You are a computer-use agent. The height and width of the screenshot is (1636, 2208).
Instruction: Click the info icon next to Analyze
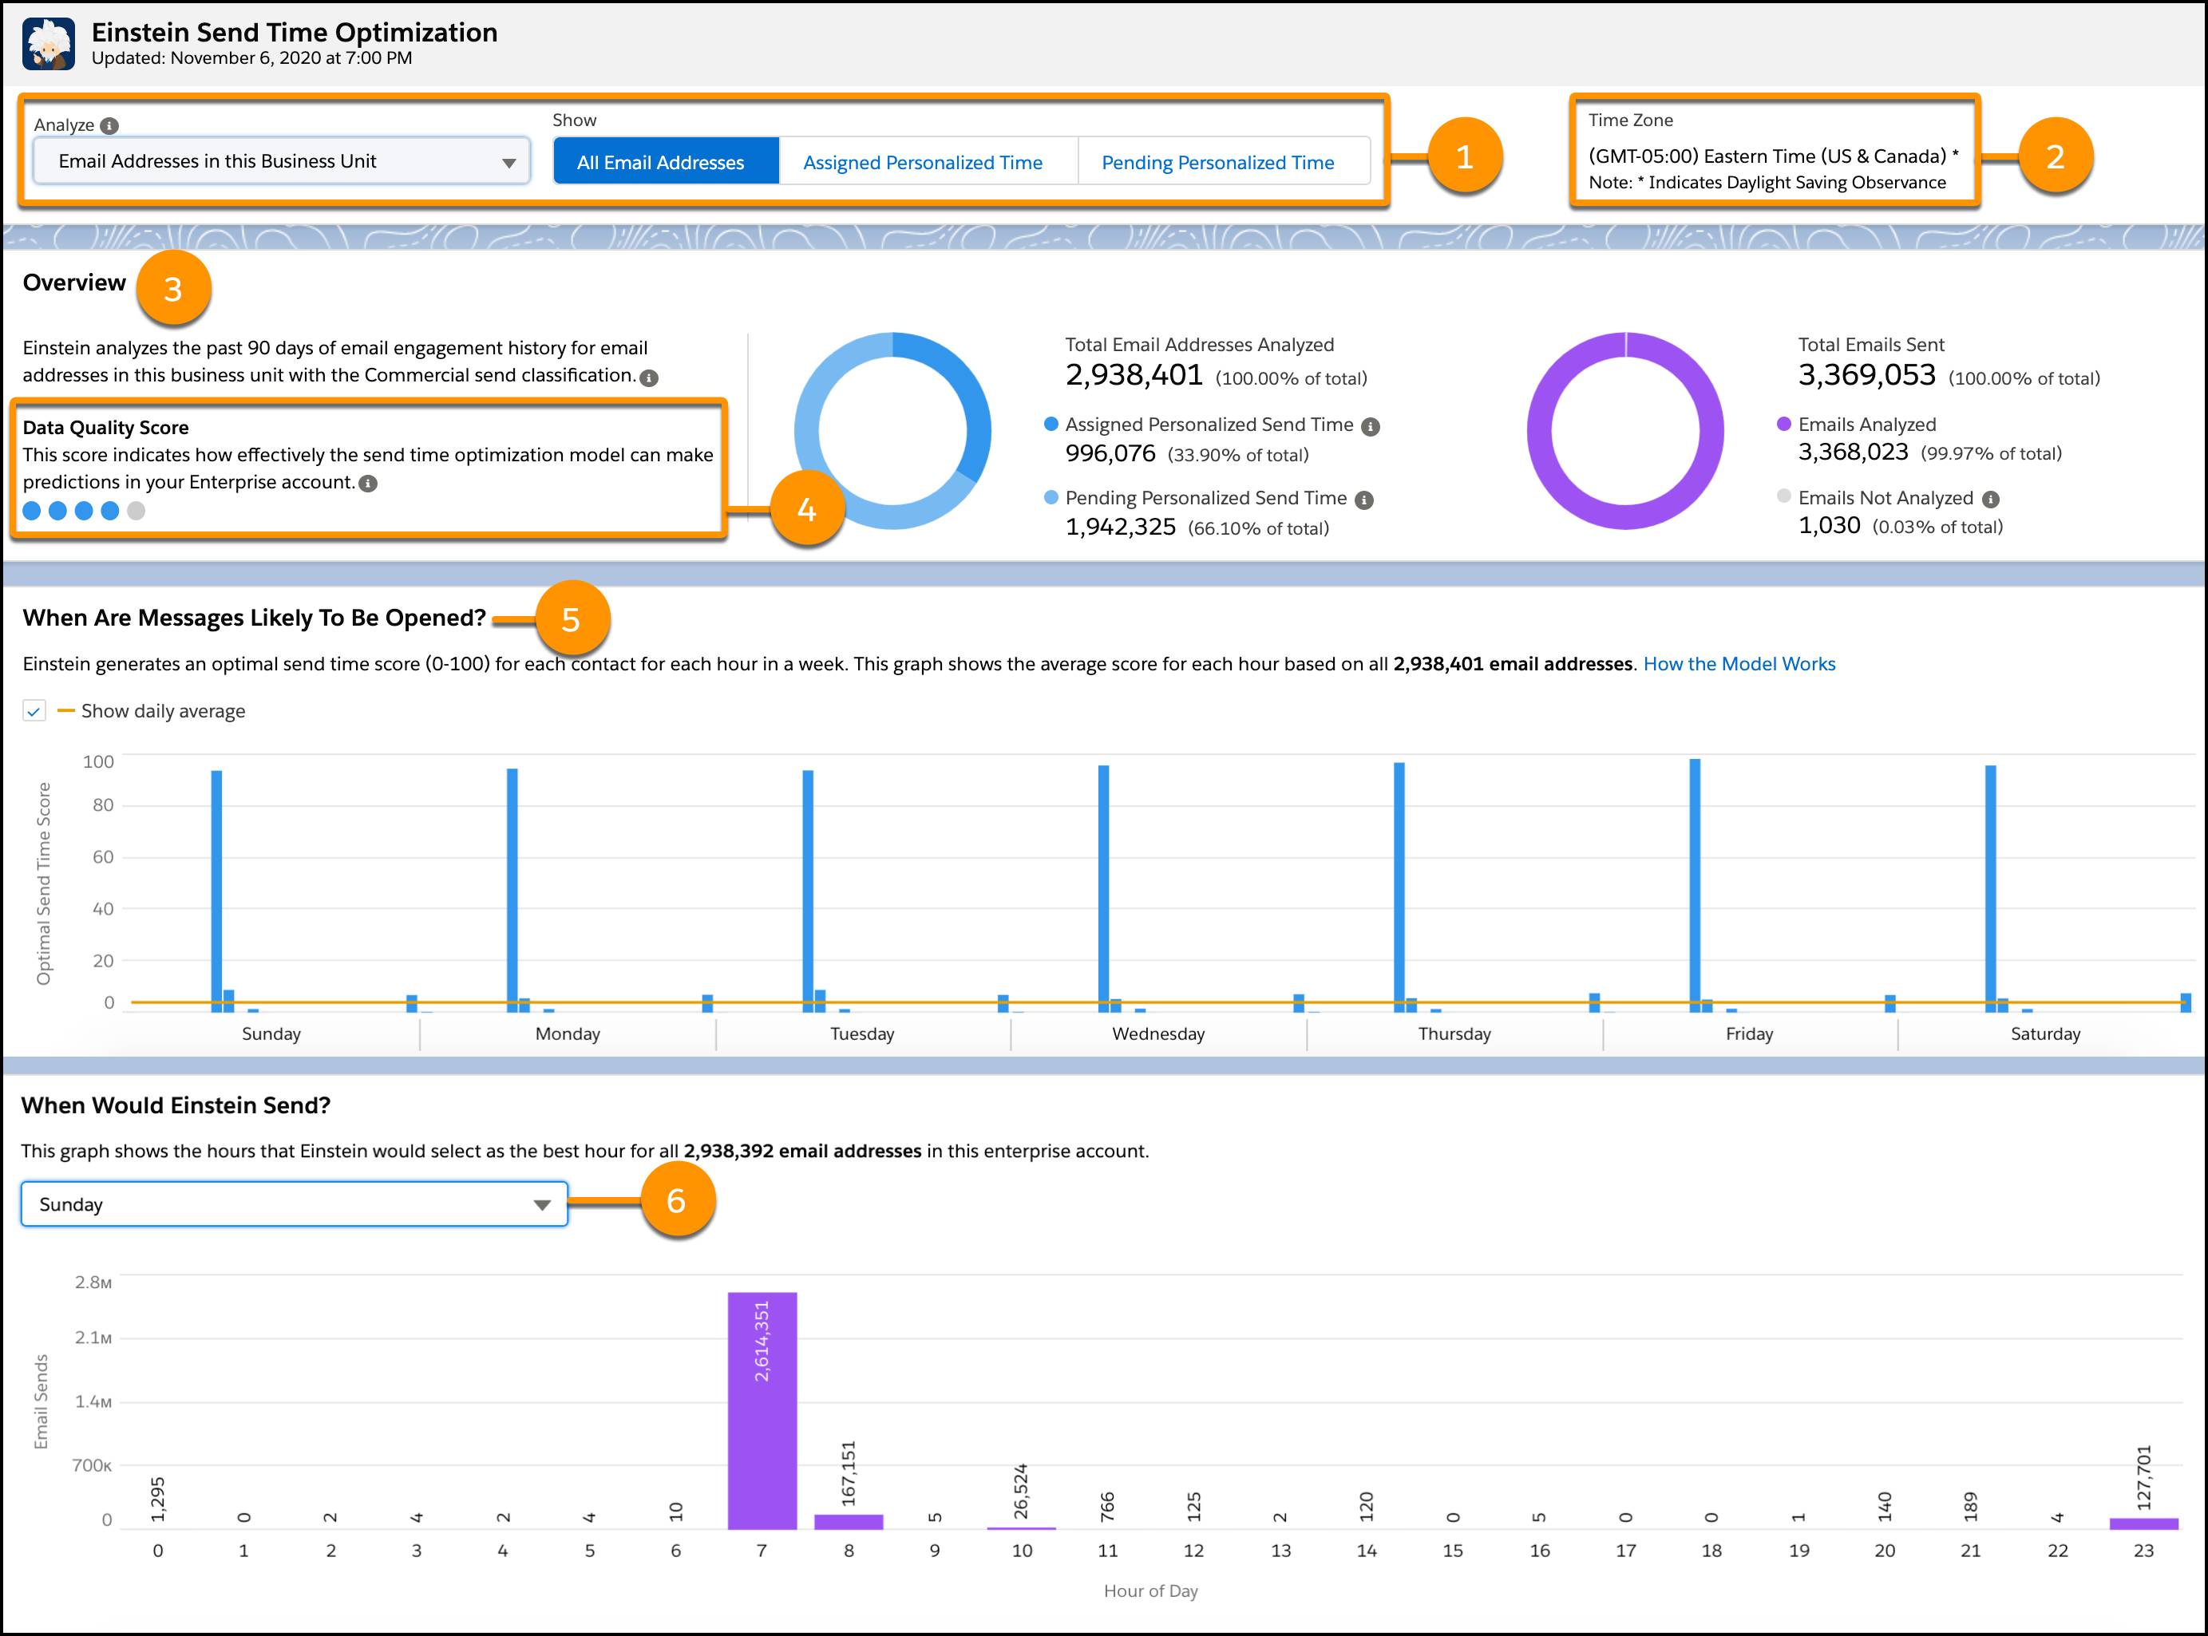110,126
